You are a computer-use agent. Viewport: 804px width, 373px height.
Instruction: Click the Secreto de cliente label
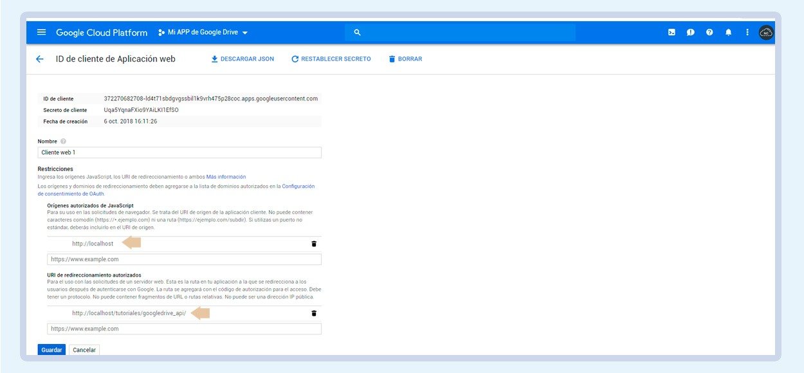point(65,110)
